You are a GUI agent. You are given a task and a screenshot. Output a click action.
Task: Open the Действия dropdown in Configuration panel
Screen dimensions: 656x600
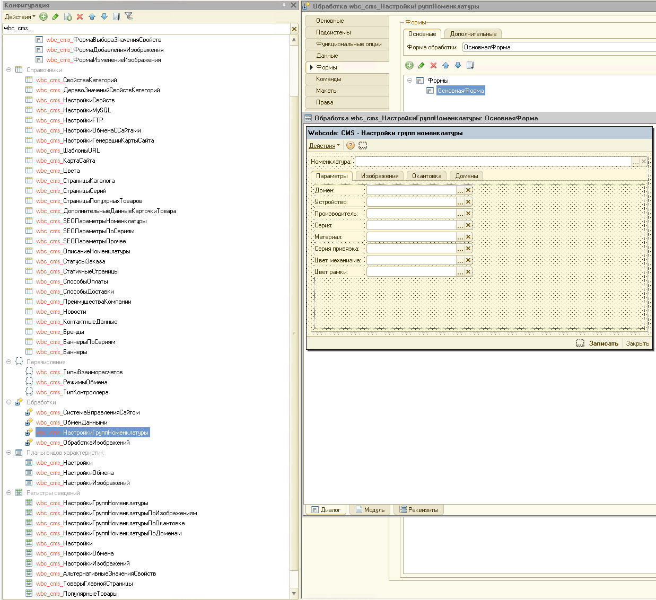(x=20, y=16)
